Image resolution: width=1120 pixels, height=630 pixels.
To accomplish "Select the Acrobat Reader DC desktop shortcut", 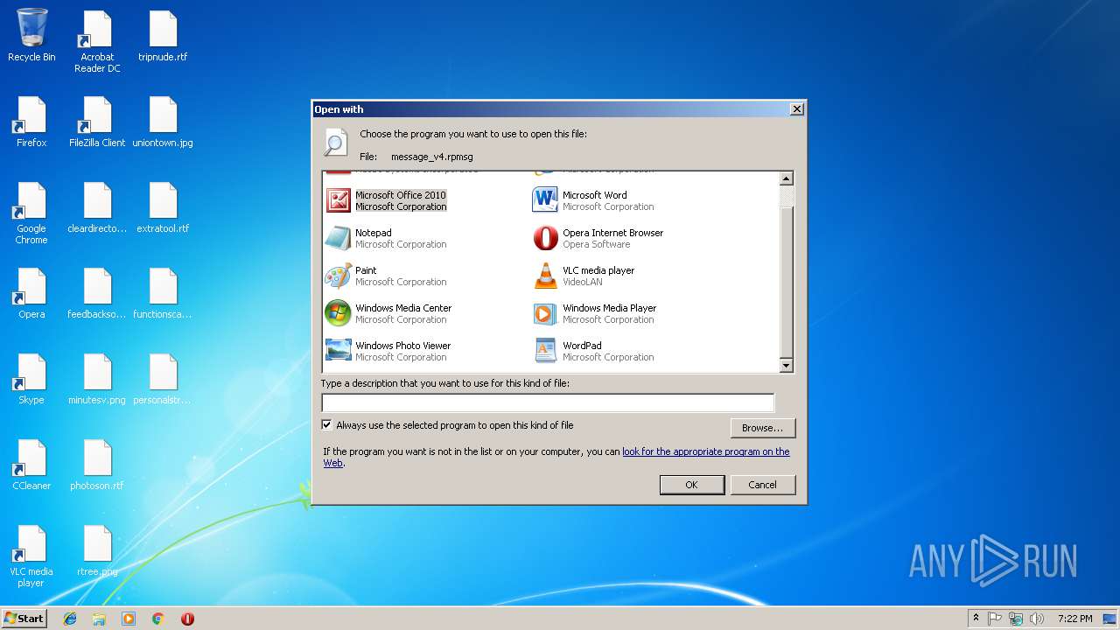I will tap(97, 41).
